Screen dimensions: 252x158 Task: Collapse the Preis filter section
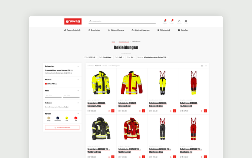click(x=78, y=91)
